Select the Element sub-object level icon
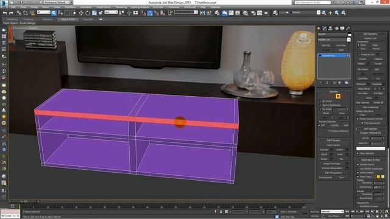 342,96
